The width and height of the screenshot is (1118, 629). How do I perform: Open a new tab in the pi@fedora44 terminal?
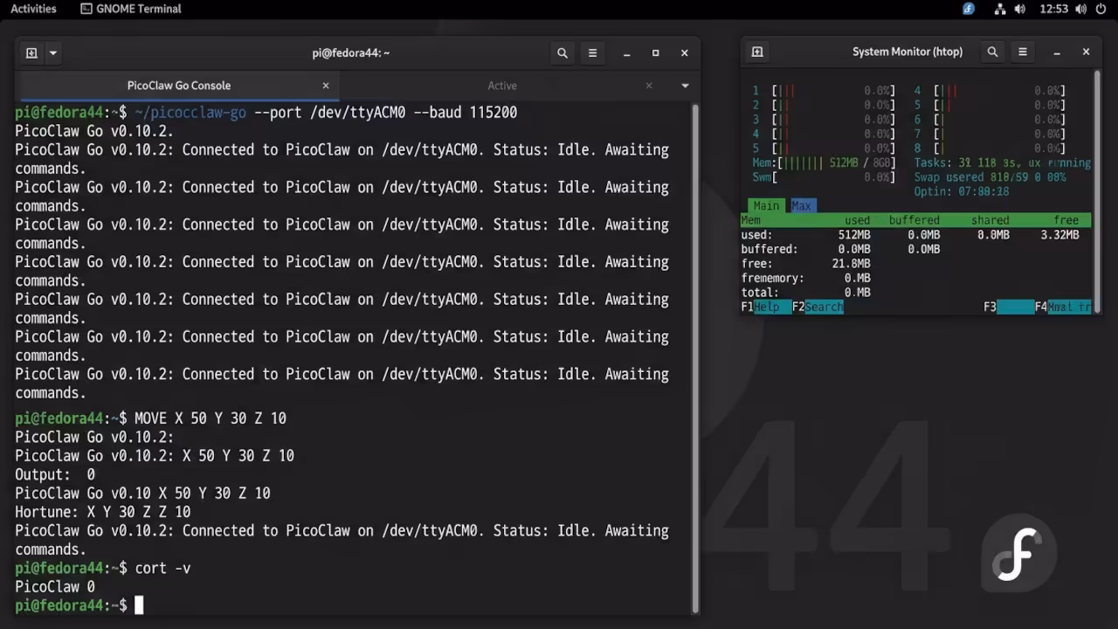pos(31,52)
